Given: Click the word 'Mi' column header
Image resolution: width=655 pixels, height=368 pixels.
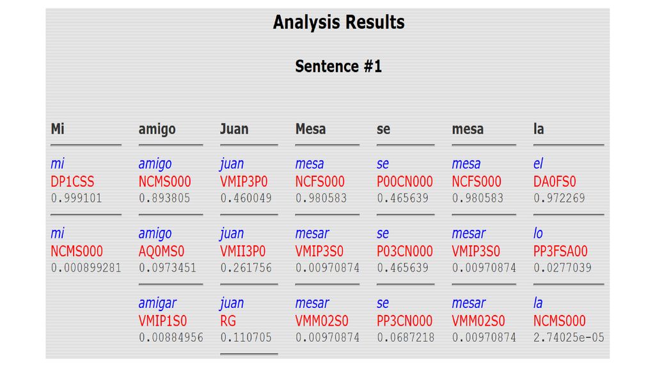Looking at the screenshot, I should pyautogui.click(x=58, y=129).
